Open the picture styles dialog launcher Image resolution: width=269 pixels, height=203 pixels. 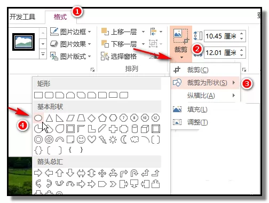[x=92, y=69]
